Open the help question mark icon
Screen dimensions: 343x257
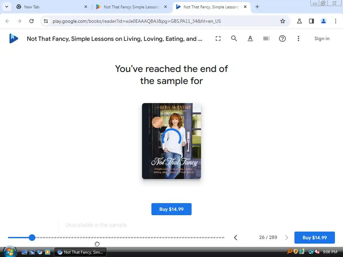282,38
